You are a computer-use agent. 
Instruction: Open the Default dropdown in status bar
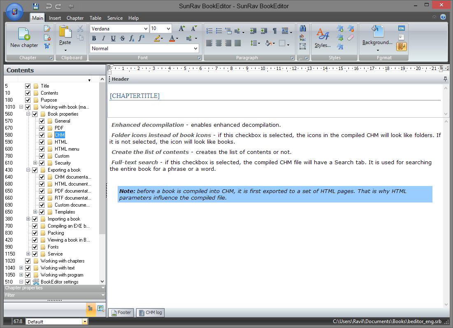(85, 322)
